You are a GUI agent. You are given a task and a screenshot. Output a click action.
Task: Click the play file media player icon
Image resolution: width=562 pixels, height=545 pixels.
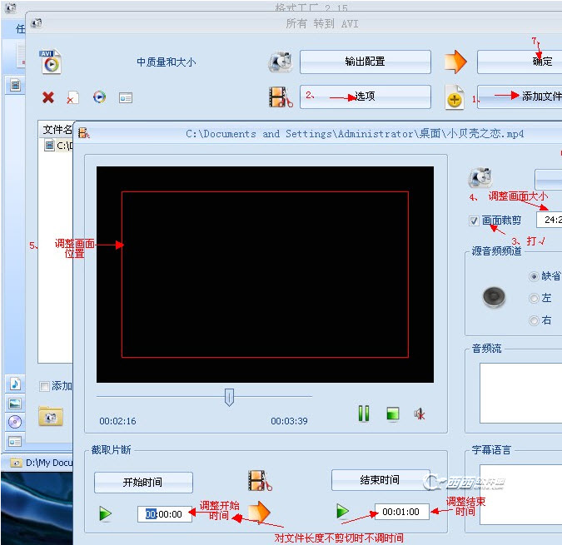pyautogui.click(x=99, y=97)
